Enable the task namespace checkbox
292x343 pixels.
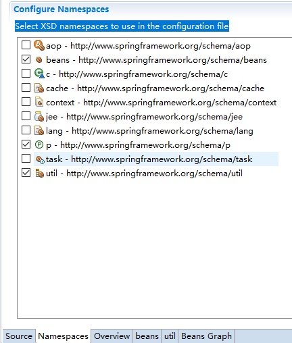[26, 159]
